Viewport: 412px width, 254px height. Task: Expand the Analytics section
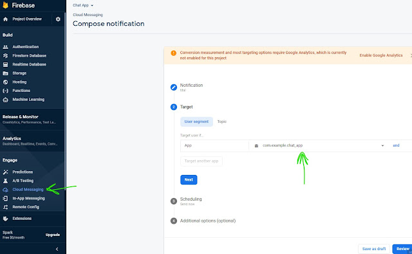tap(32, 141)
